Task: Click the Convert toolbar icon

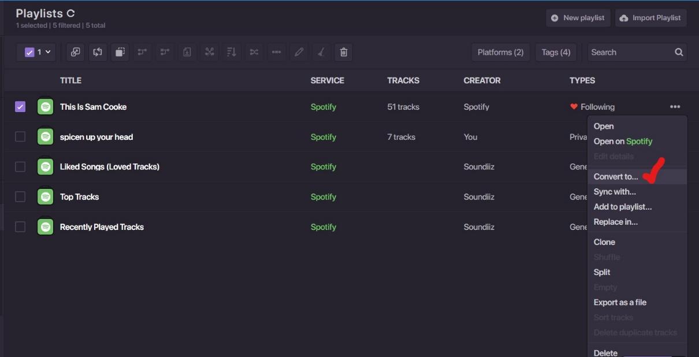Action: [75, 52]
